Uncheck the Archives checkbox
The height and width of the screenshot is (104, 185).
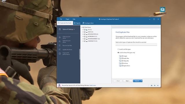coord(122,63)
